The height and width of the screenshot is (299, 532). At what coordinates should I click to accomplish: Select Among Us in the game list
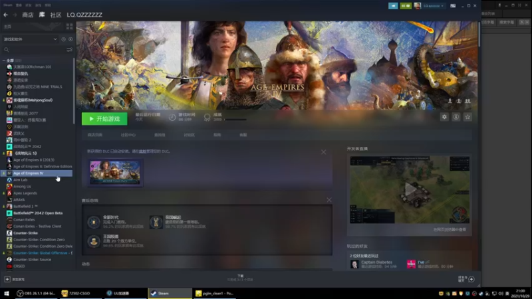tap(22, 187)
